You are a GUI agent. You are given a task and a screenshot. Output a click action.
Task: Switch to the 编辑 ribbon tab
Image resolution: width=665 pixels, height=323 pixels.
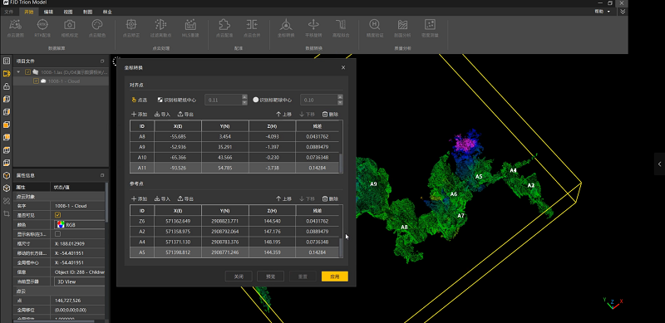(x=48, y=12)
